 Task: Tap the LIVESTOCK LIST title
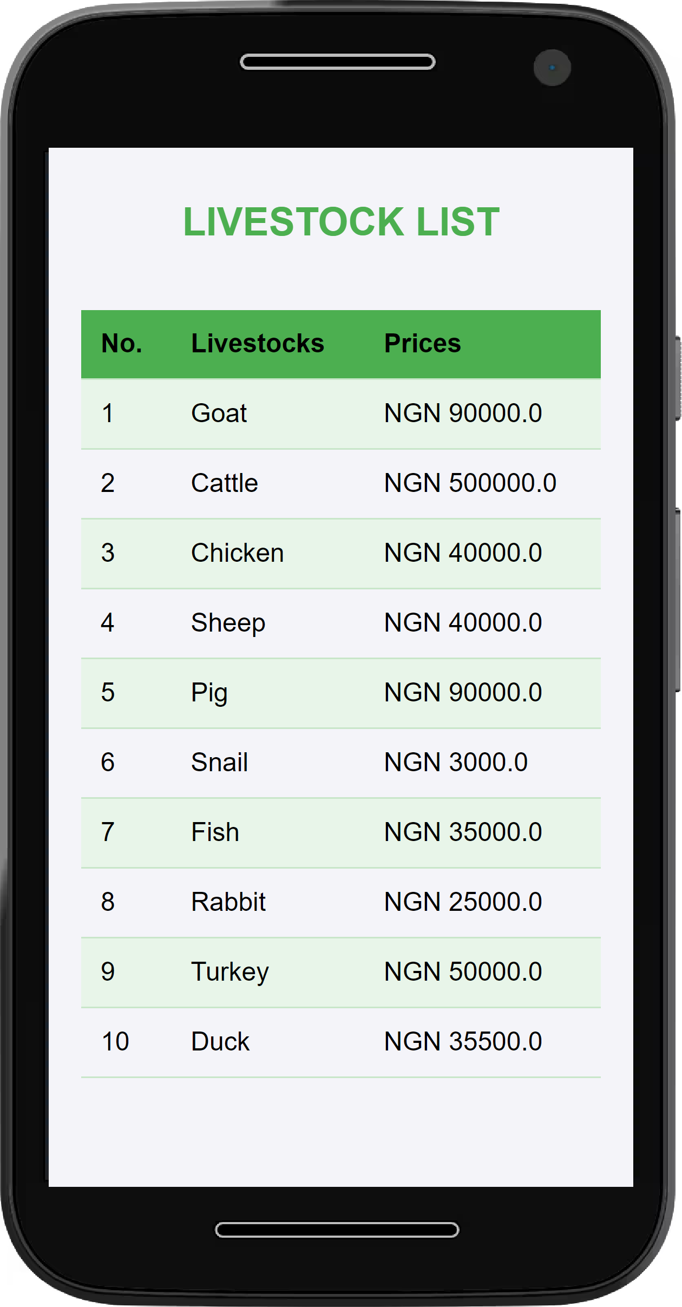point(341,222)
